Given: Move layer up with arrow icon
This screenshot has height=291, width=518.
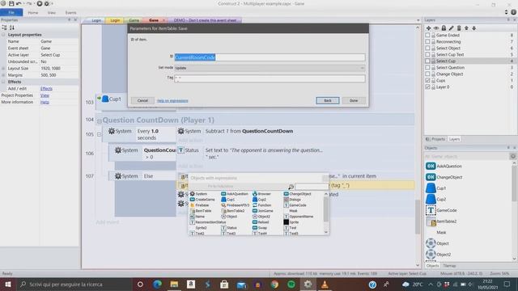Looking at the screenshot, I should 466,28.
